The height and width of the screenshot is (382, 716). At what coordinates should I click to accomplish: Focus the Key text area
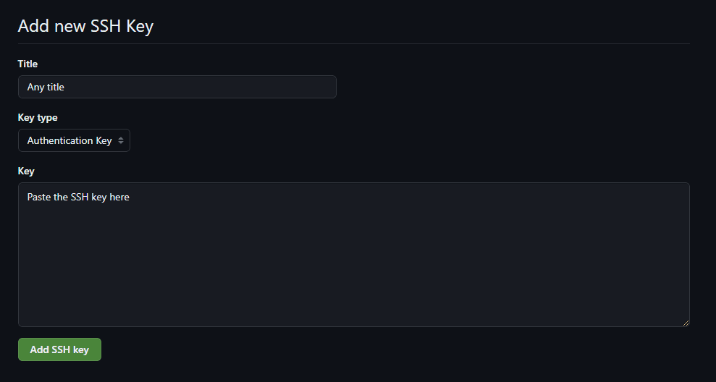coord(353,254)
